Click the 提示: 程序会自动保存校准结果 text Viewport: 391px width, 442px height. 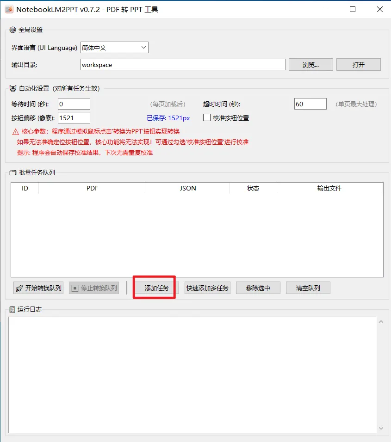(85, 153)
